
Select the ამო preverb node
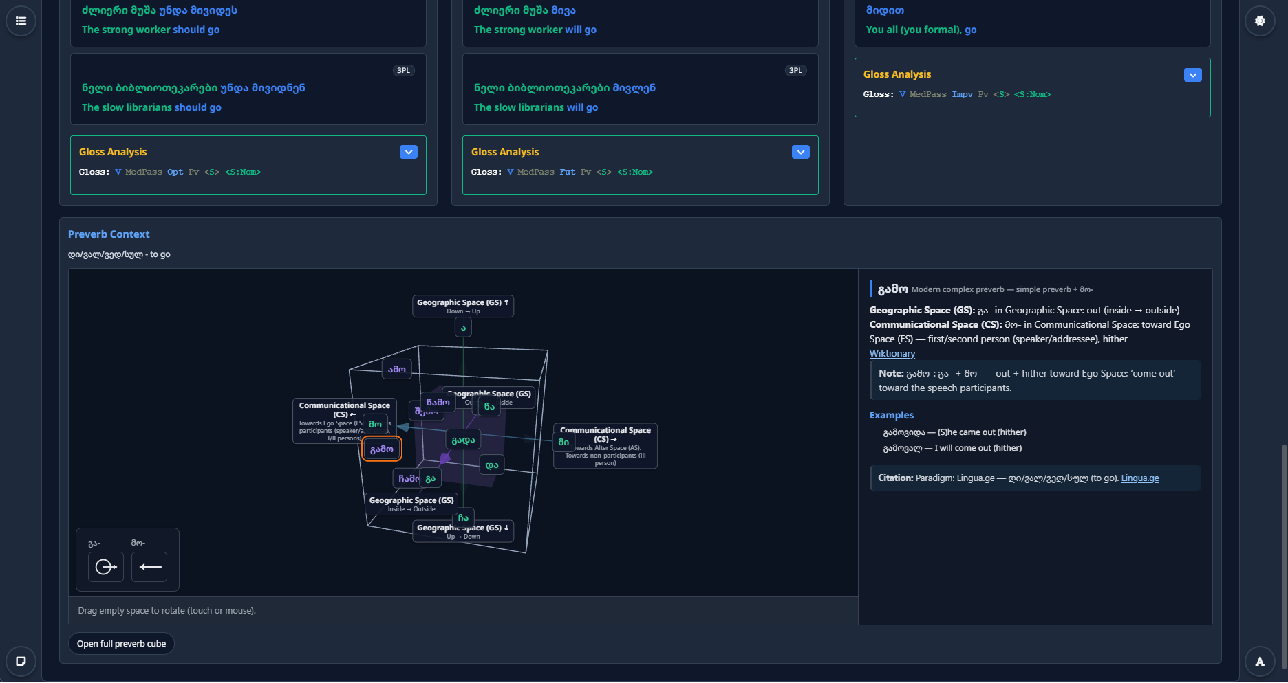coord(397,369)
